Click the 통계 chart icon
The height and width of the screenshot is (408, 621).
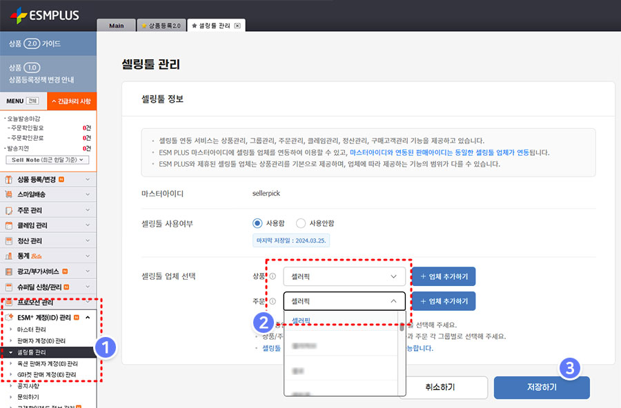(x=9, y=256)
